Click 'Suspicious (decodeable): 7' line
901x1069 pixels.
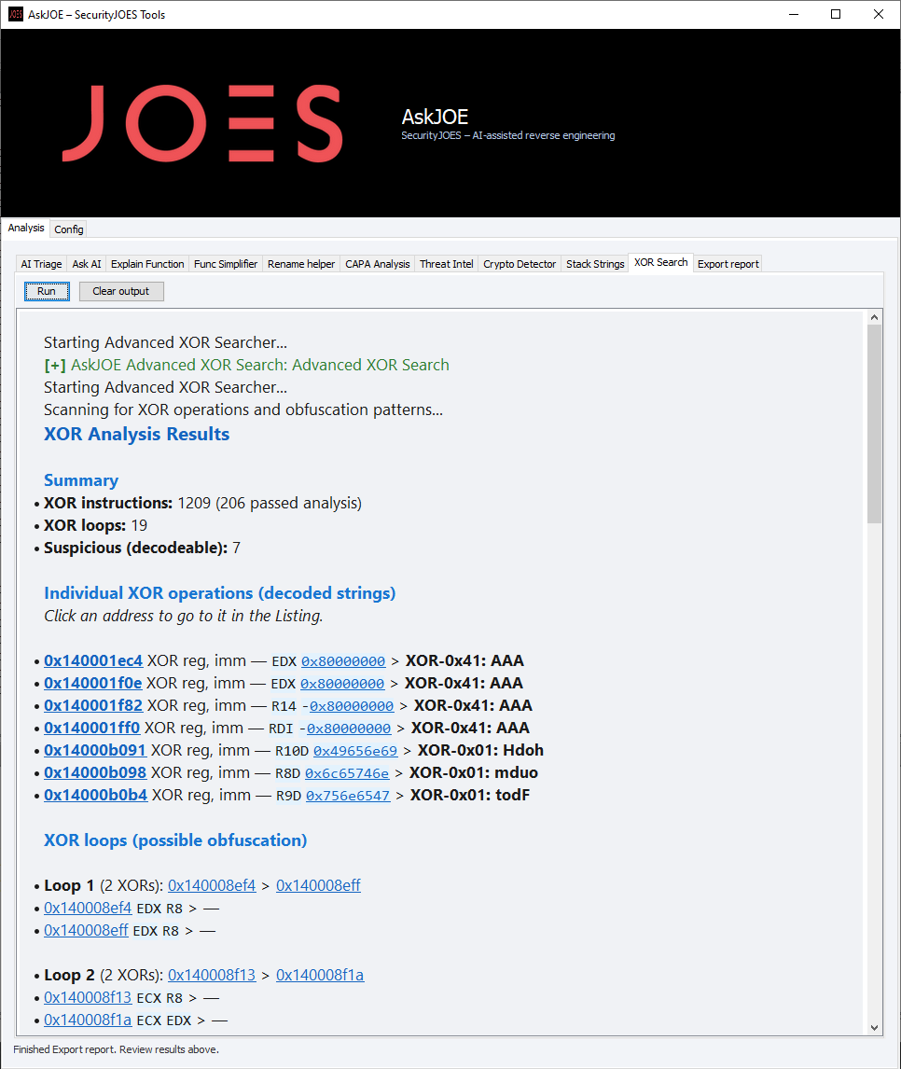[x=142, y=548]
